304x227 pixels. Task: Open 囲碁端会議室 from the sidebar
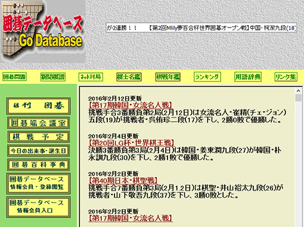tap(38, 123)
